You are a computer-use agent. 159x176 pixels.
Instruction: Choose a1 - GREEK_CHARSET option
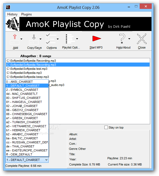pyautogui.click(x=27, y=118)
